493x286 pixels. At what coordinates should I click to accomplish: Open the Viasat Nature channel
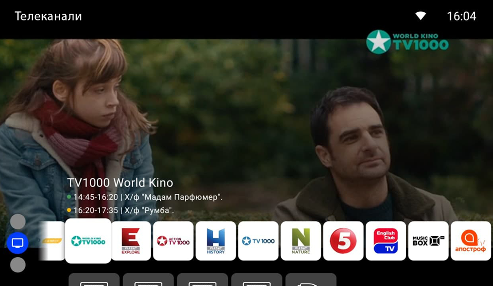[301, 241]
